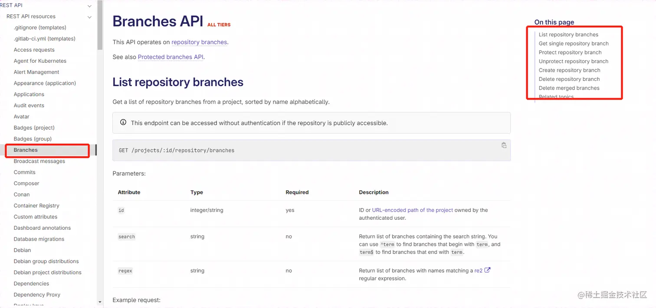
Task: Collapse the REST API section chevron
Action: click(x=90, y=6)
